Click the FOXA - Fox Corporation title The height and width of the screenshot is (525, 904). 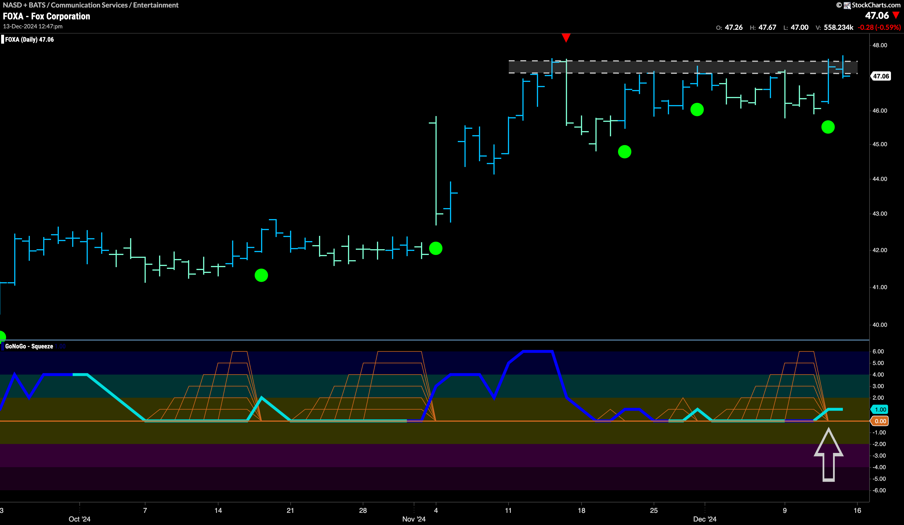click(46, 16)
